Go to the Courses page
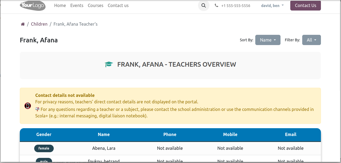 point(95,6)
